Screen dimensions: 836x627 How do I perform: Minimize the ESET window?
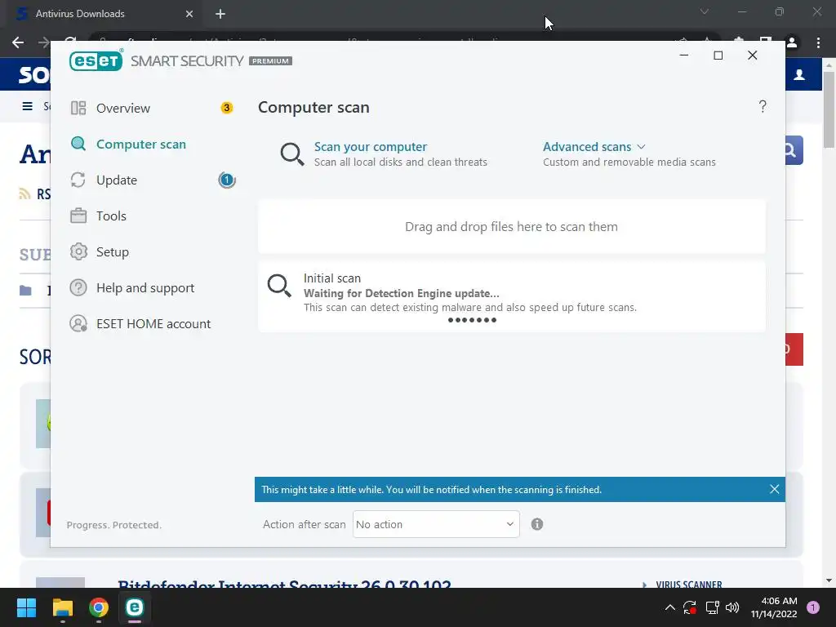pos(684,55)
